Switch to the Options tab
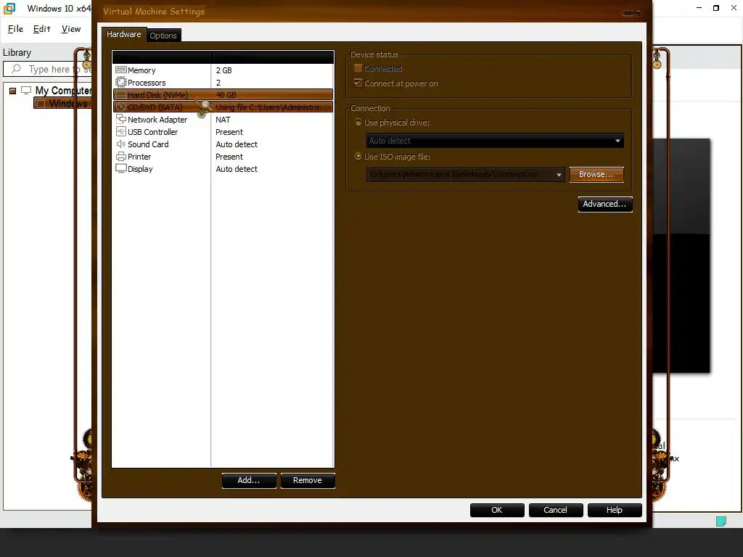Image resolution: width=743 pixels, height=557 pixels. click(163, 36)
